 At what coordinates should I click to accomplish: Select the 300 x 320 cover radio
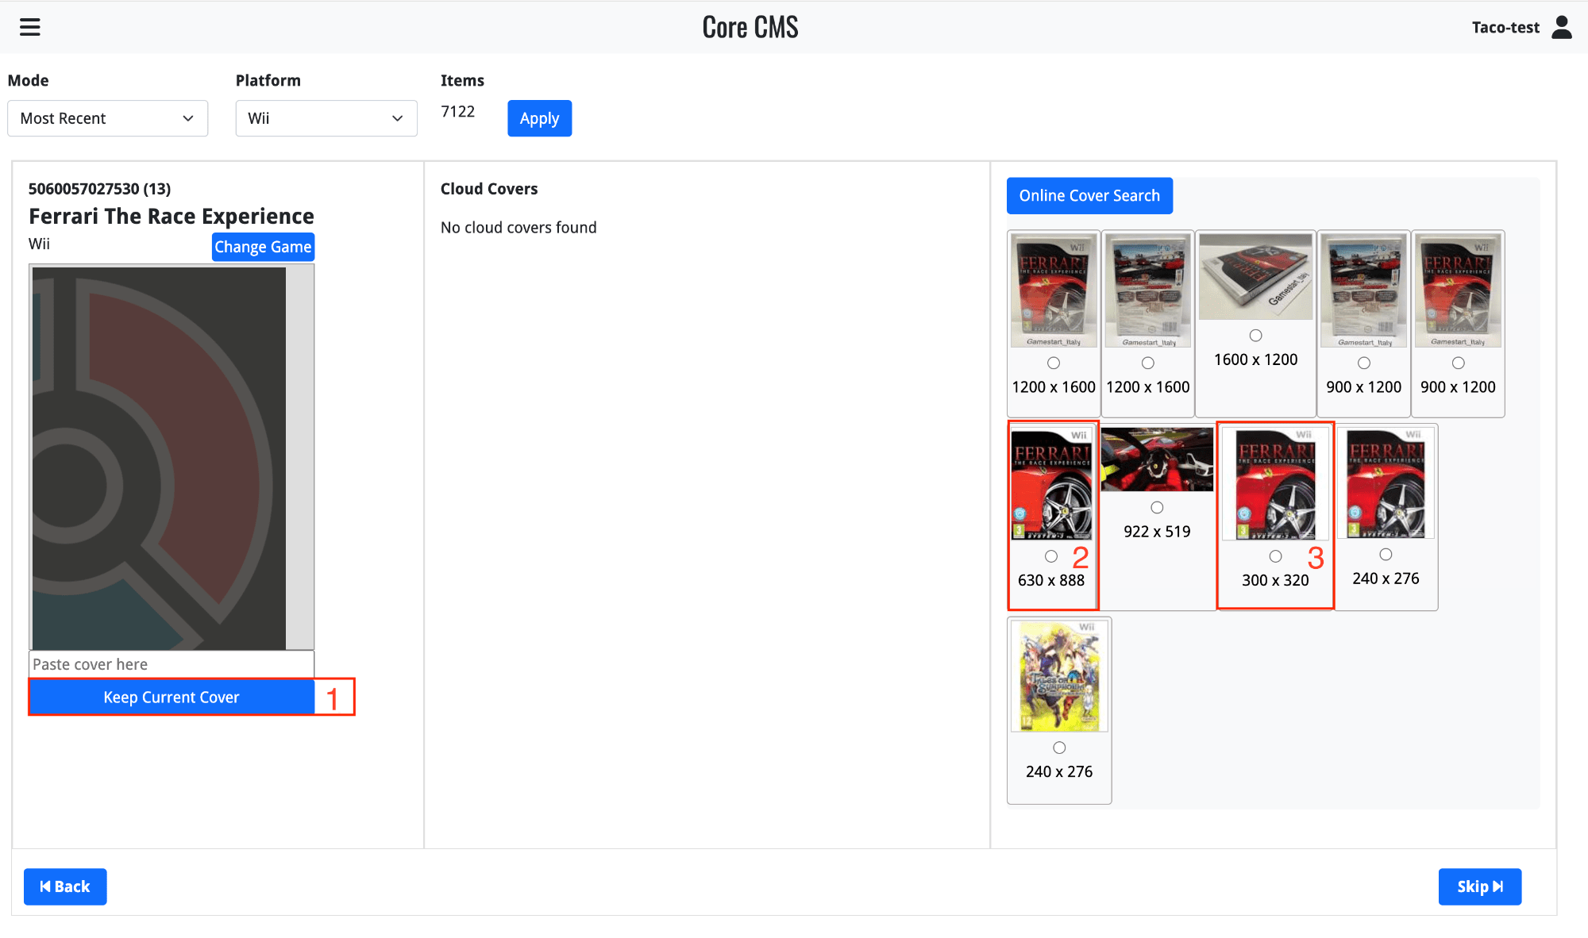[x=1275, y=556]
